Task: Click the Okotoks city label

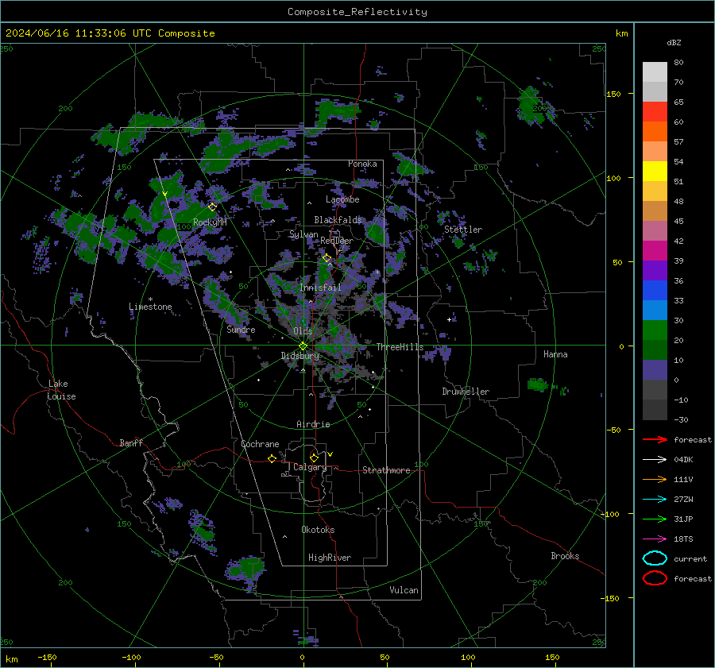Action: point(318,530)
